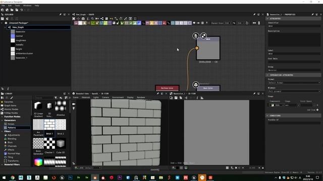The height and width of the screenshot is (181, 323).
Task: Click the Identifier field in Properties
Action: coord(294,26)
